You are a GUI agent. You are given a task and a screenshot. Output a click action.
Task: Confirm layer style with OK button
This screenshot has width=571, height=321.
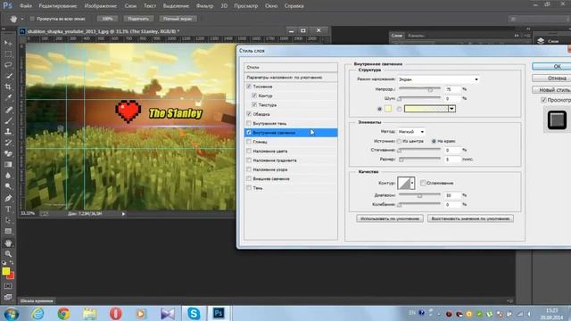(x=551, y=66)
